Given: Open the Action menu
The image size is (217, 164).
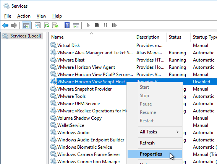Looking at the screenshot, I should pyautogui.click(x=24, y=16).
